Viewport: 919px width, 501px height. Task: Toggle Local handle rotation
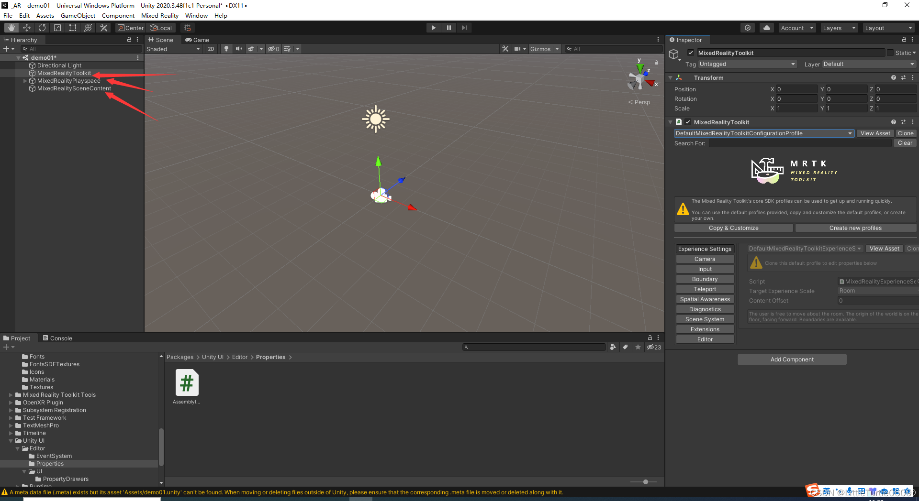161,28
